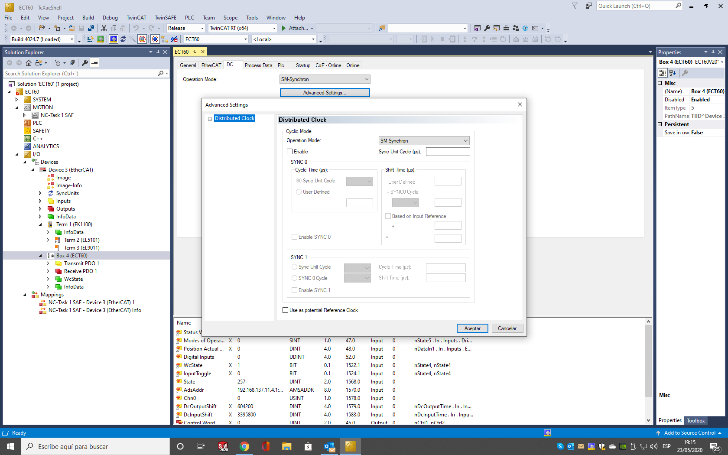
Task: Click the Cut scissors icon
Action: [x=104, y=28]
